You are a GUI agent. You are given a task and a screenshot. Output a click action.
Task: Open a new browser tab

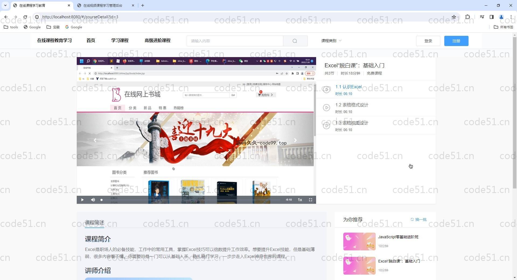click(143, 5)
